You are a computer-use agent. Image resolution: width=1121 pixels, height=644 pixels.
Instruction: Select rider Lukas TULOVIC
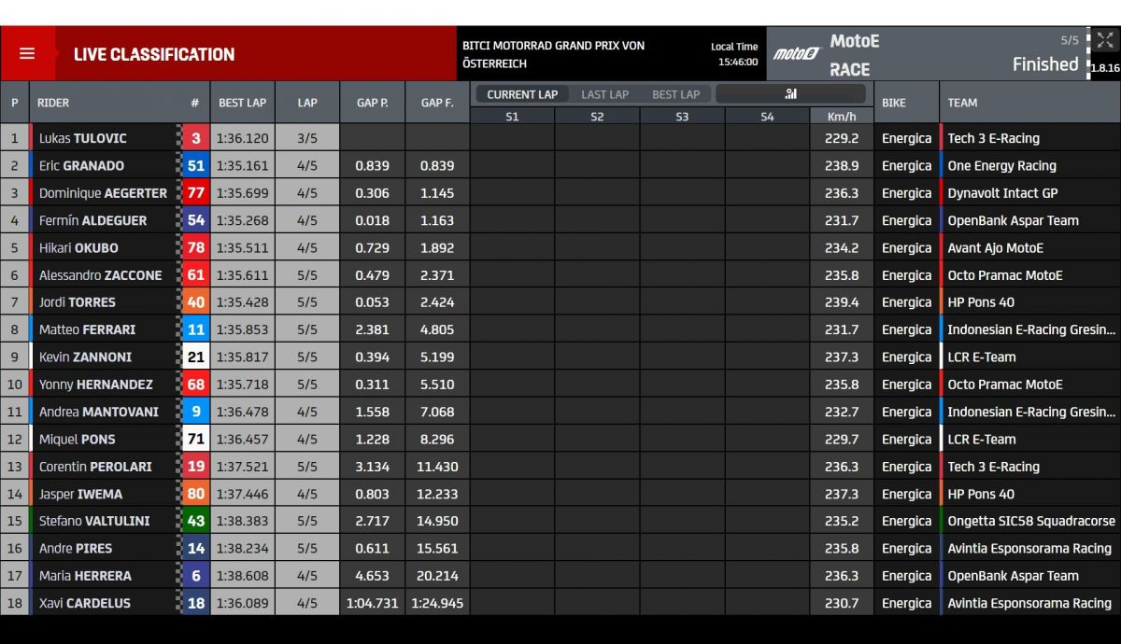(x=83, y=138)
